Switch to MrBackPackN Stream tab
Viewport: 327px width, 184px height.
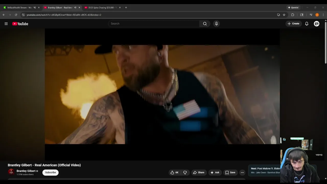click(19, 7)
